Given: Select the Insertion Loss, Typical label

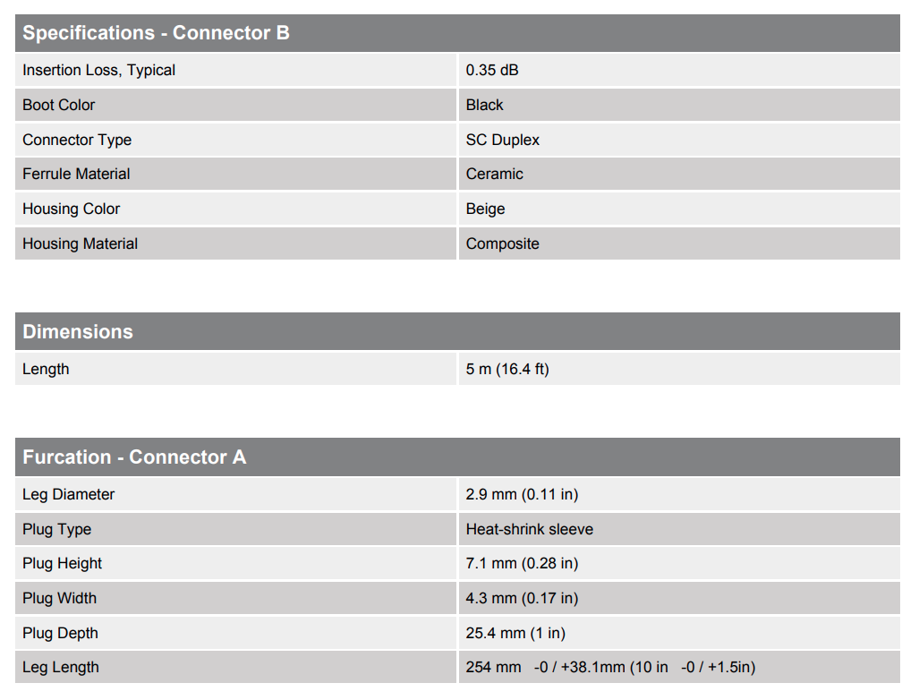Looking at the screenshot, I should click(x=98, y=70).
